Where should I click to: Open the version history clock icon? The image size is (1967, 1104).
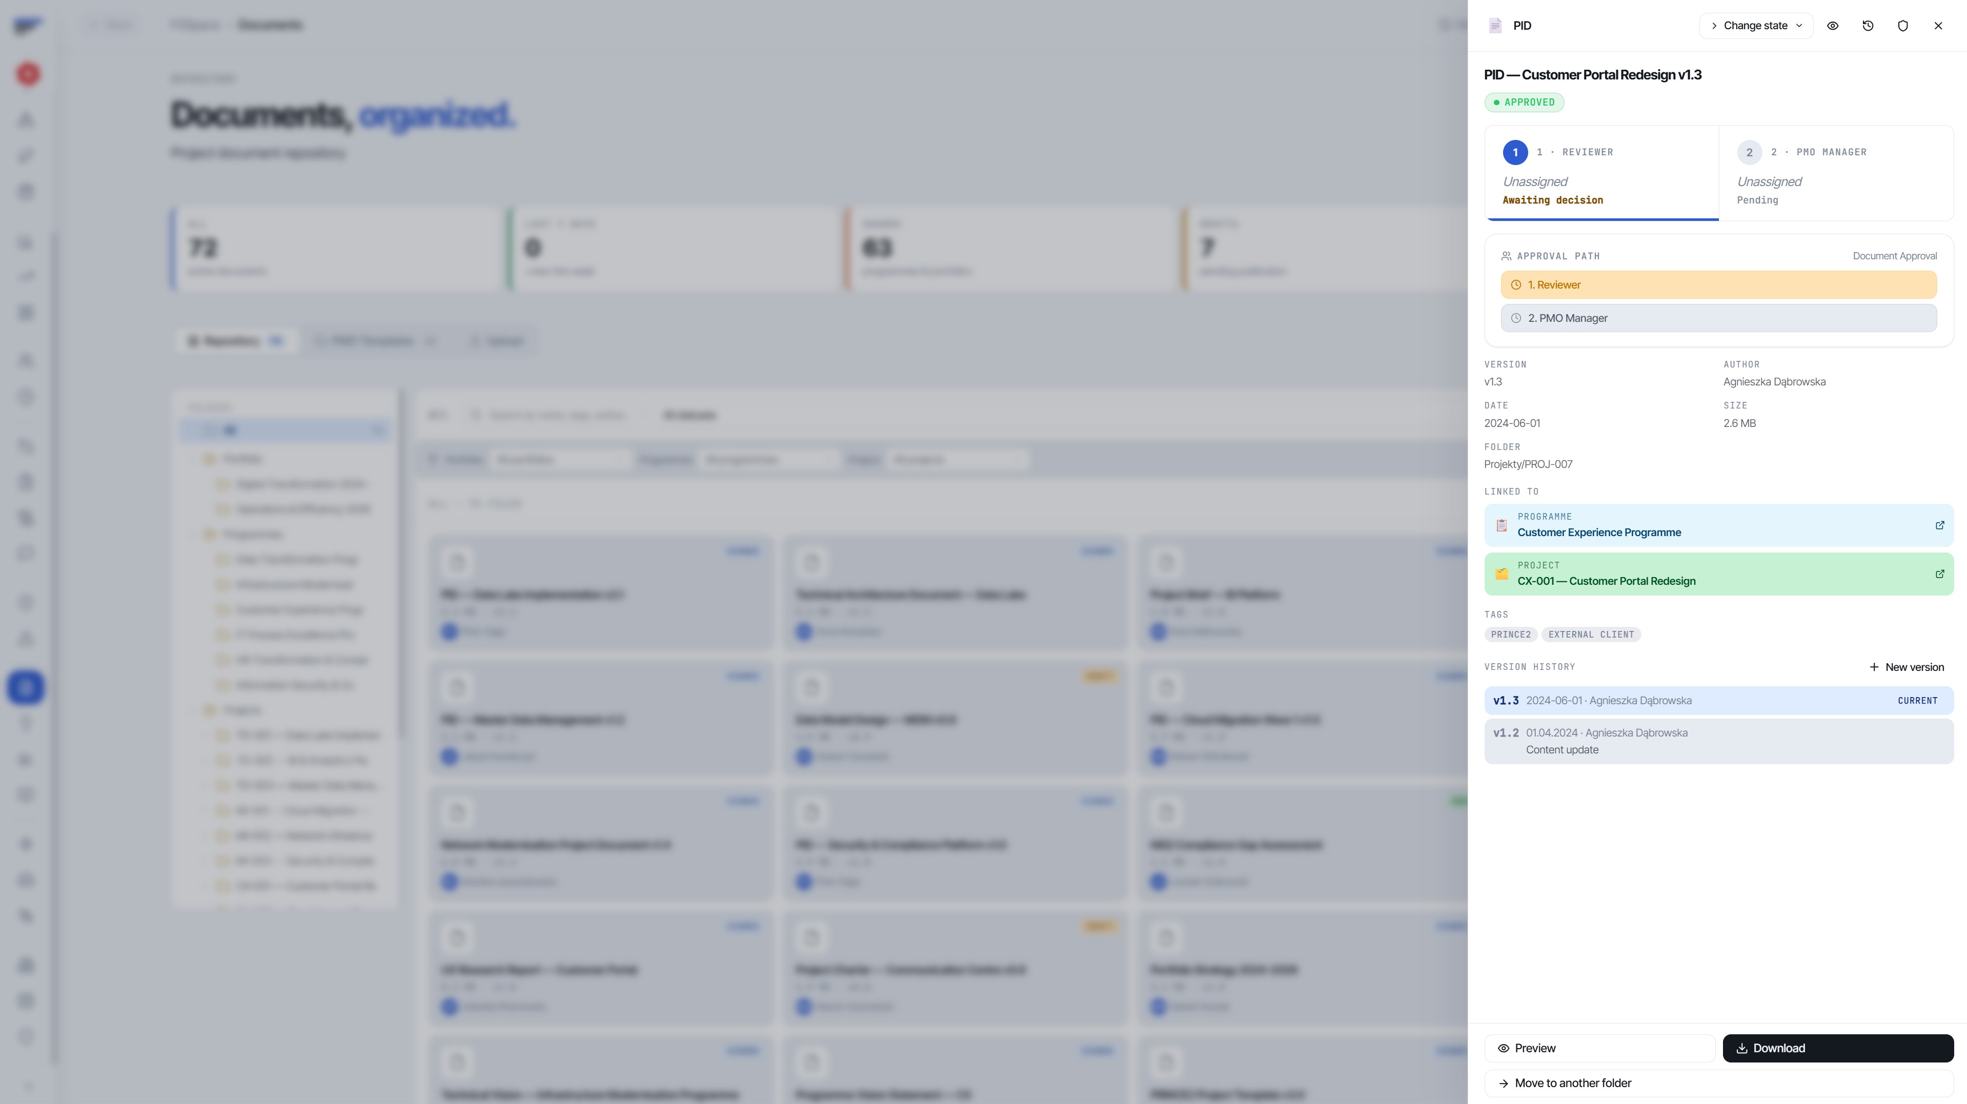tap(1868, 25)
